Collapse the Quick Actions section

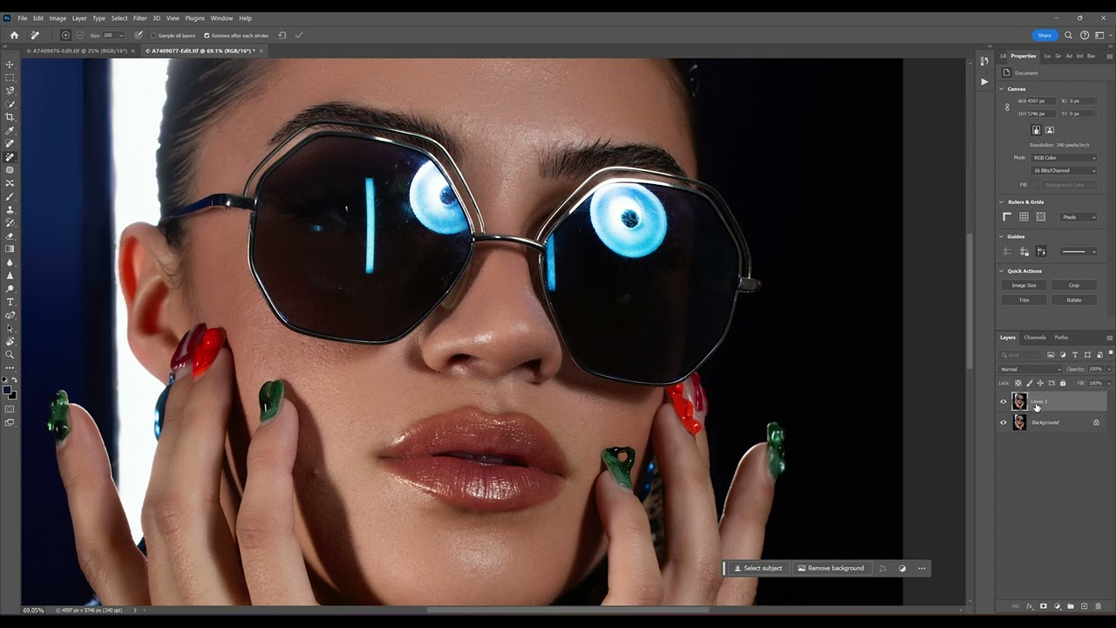tap(1001, 271)
